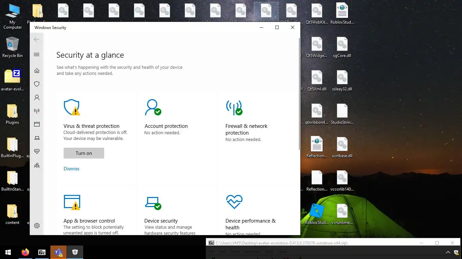
Task: Open Settings gear in Windows Security sidebar
Action: click(37, 226)
